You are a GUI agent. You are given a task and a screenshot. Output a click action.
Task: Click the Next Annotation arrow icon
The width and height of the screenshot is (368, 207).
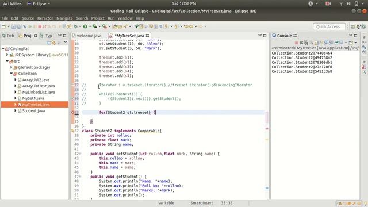click(166, 26)
